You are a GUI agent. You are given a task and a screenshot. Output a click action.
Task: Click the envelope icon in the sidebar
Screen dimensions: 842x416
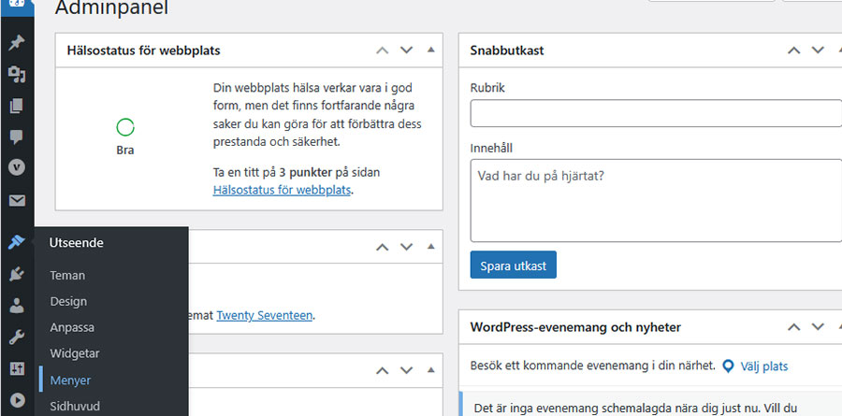pyautogui.click(x=16, y=200)
